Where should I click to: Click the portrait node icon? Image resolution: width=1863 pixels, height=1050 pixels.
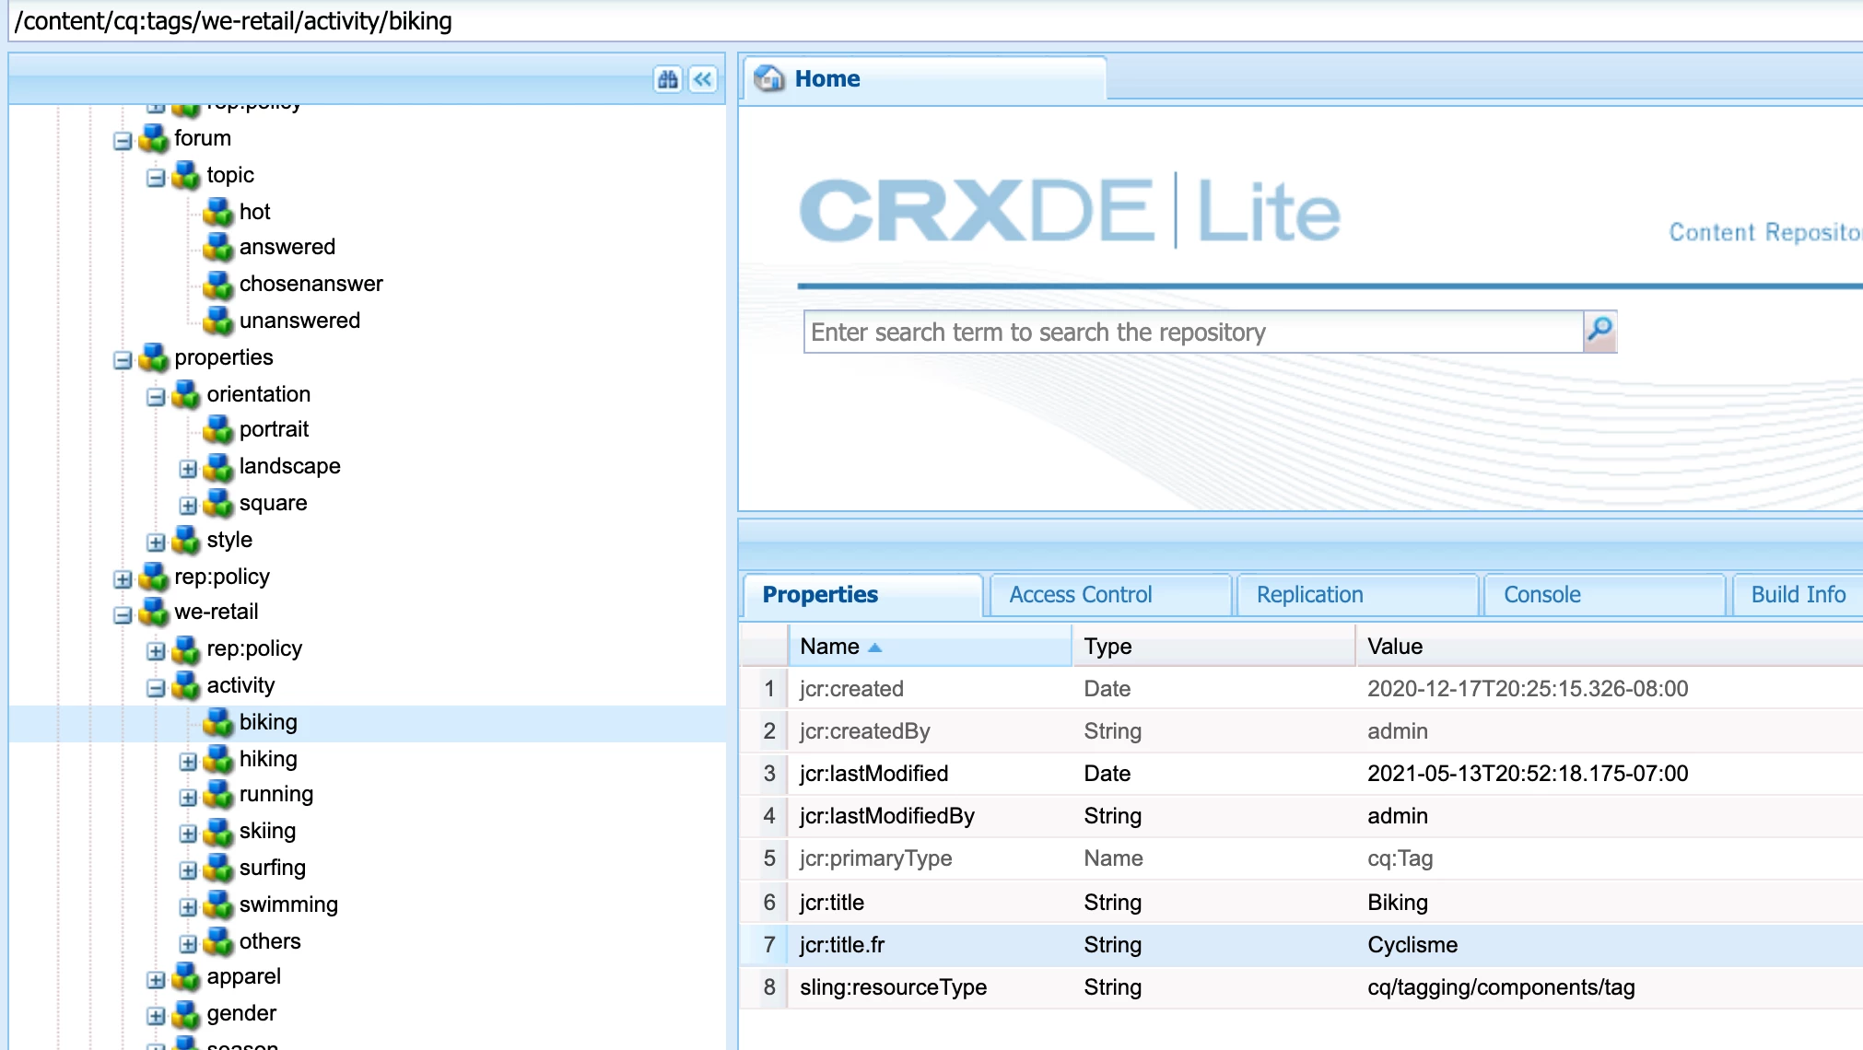[218, 429]
